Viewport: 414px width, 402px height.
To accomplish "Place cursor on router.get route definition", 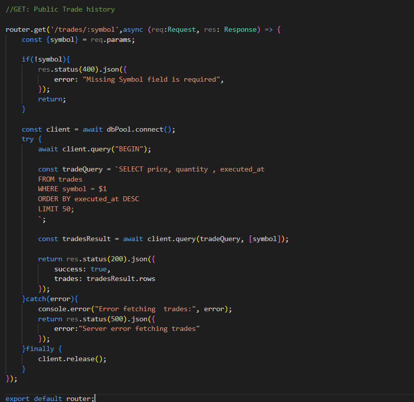I will click(x=26, y=30).
